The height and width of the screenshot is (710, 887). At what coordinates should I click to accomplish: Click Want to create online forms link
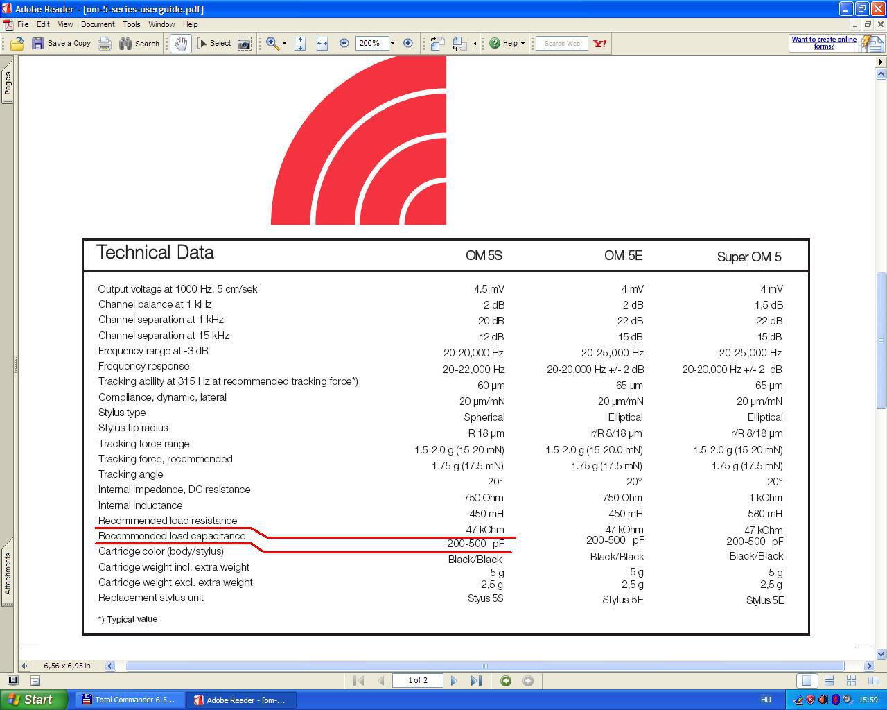click(x=824, y=43)
